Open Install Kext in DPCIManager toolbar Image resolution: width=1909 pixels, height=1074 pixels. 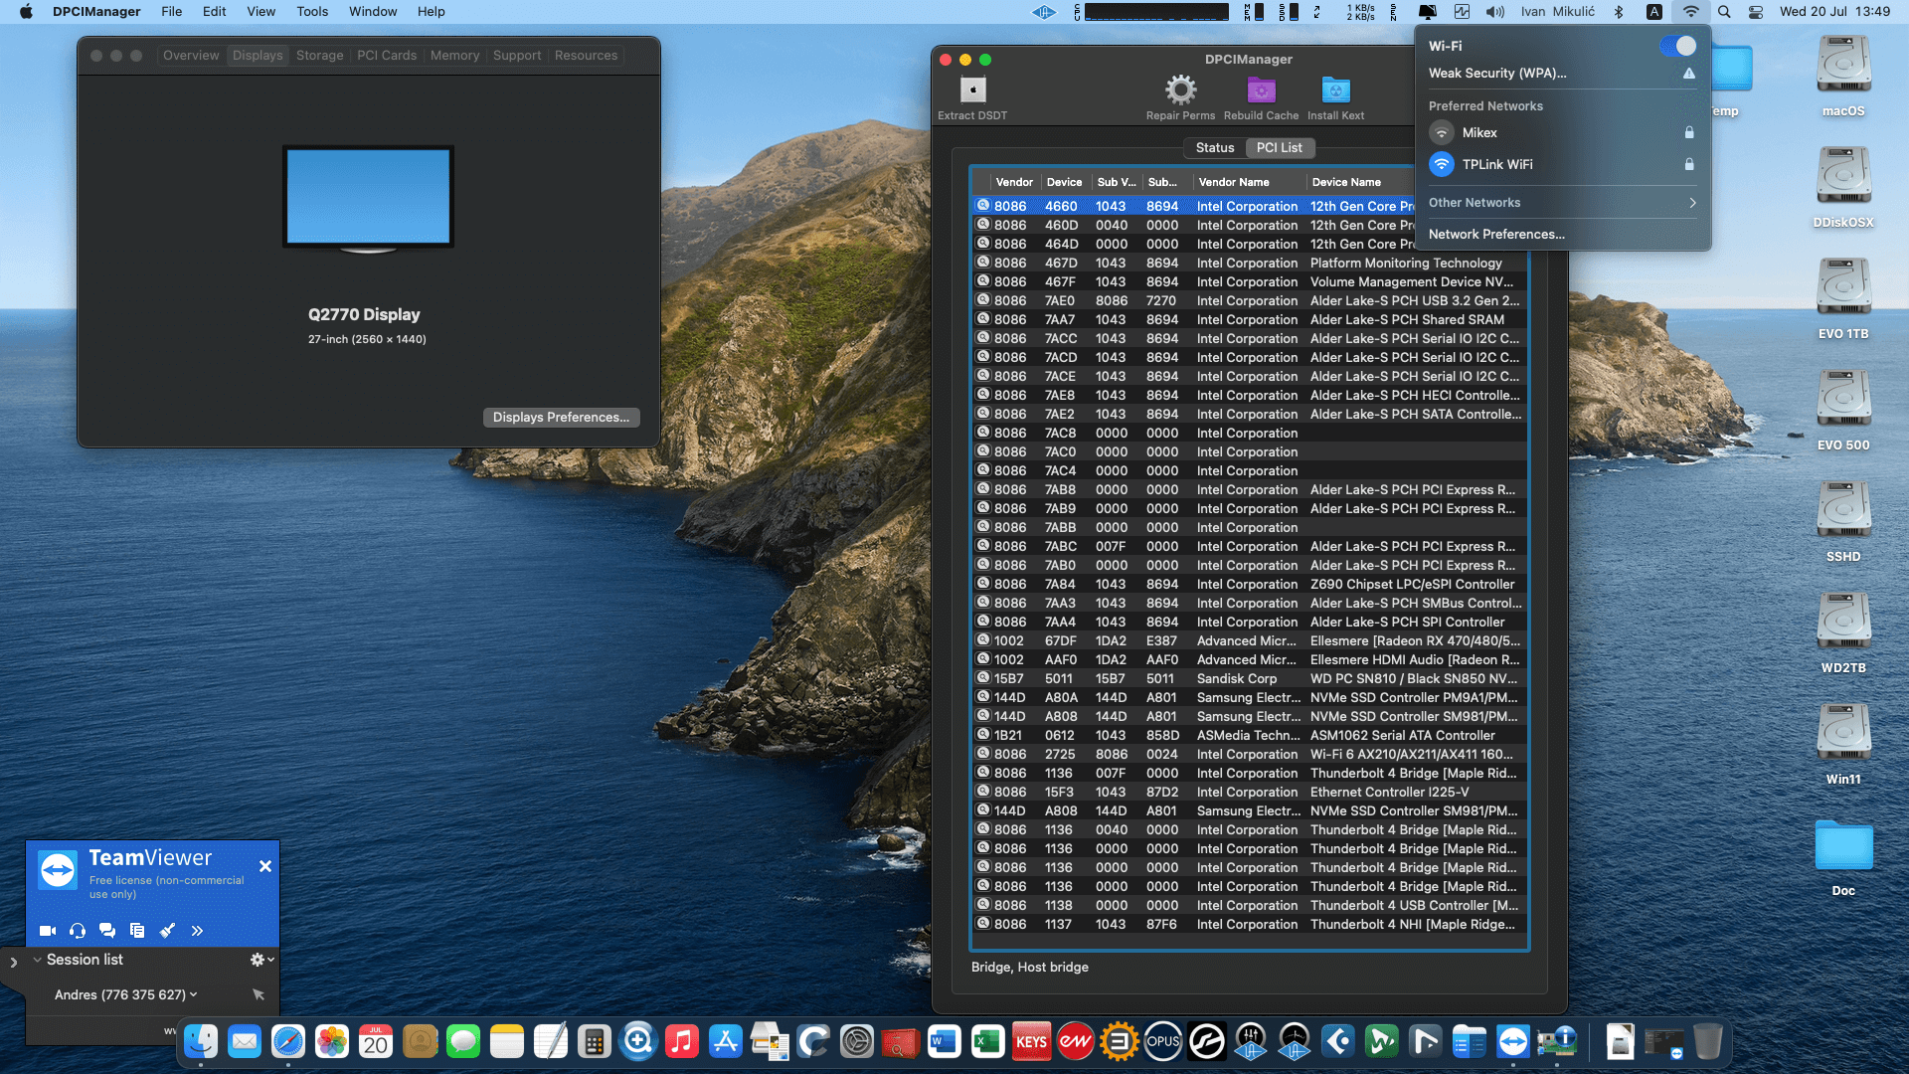[x=1335, y=89]
